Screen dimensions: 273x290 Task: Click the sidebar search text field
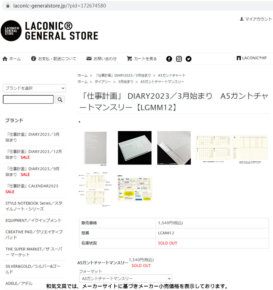pyautogui.click(x=28, y=100)
